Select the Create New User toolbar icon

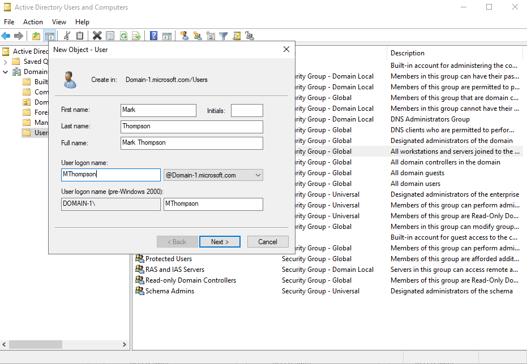click(x=184, y=36)
